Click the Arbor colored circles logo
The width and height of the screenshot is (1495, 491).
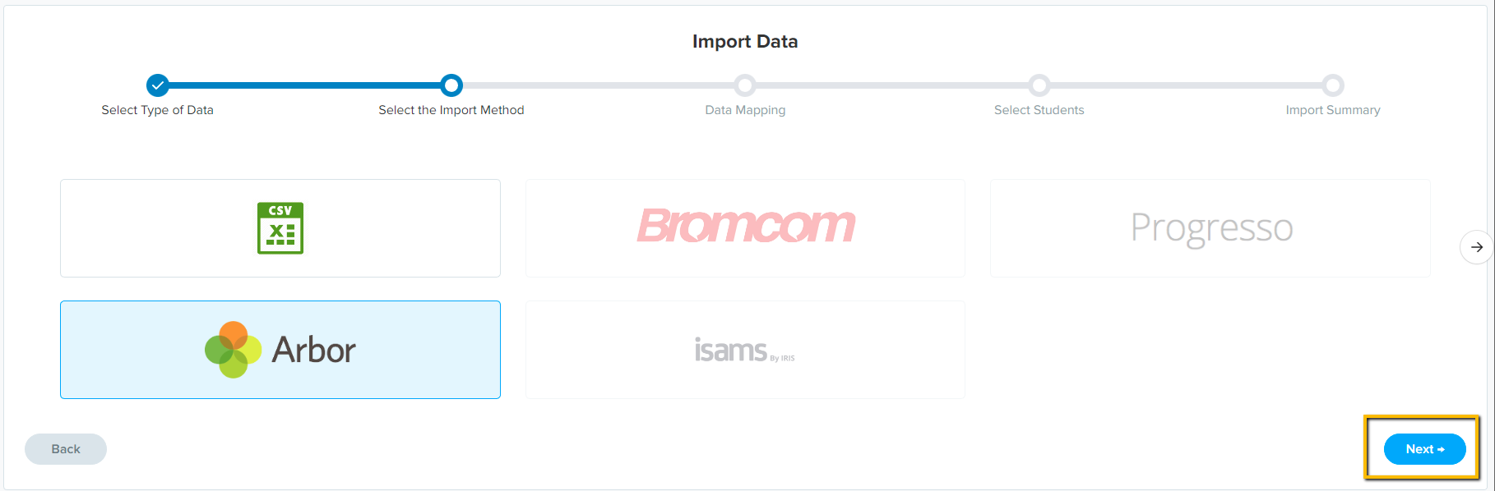233,350
